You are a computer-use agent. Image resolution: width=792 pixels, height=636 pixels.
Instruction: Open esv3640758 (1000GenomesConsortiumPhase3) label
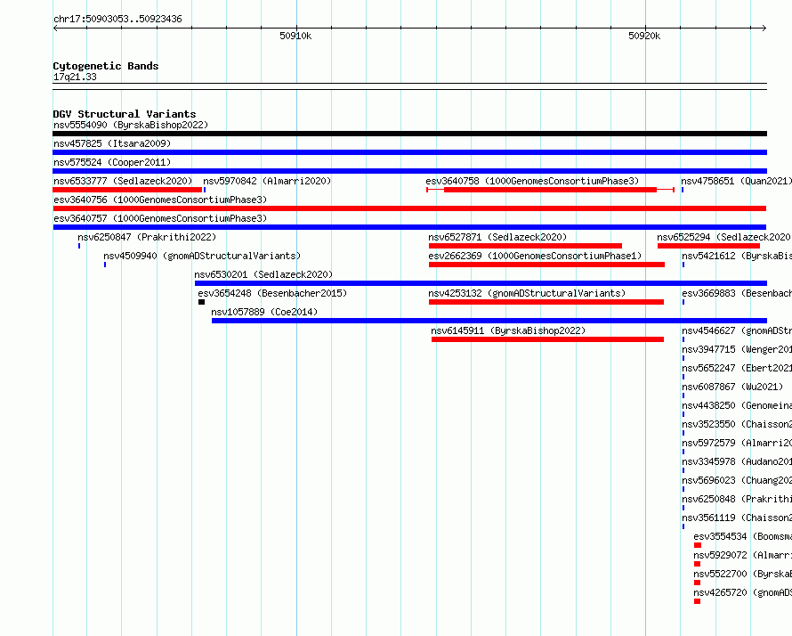pyautogui.click(x=532, y=181)
